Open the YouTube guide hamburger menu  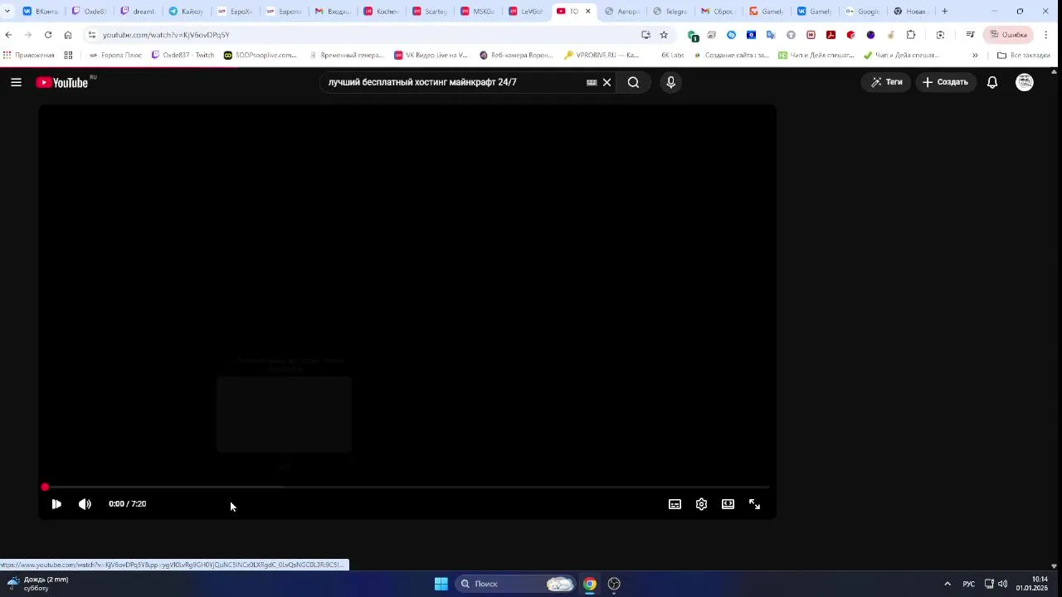pyautogui.click(x=16, y=82)
